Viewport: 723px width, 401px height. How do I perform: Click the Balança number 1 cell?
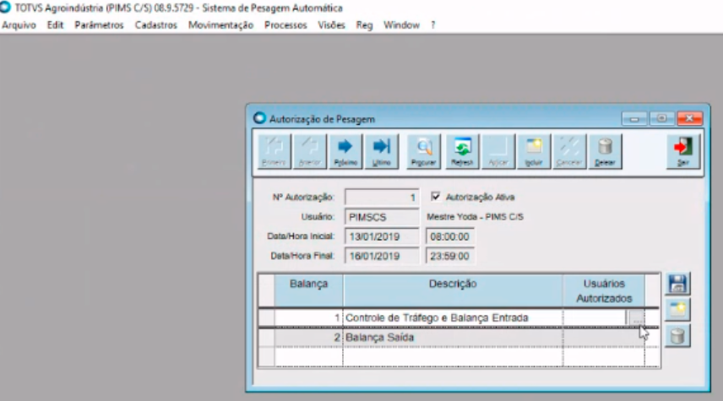tap(308, 317)
